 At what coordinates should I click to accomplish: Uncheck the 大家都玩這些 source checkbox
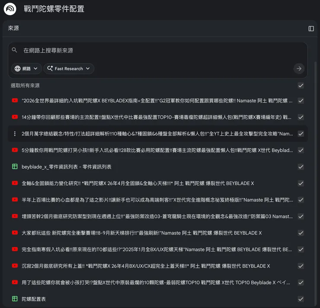301,233
